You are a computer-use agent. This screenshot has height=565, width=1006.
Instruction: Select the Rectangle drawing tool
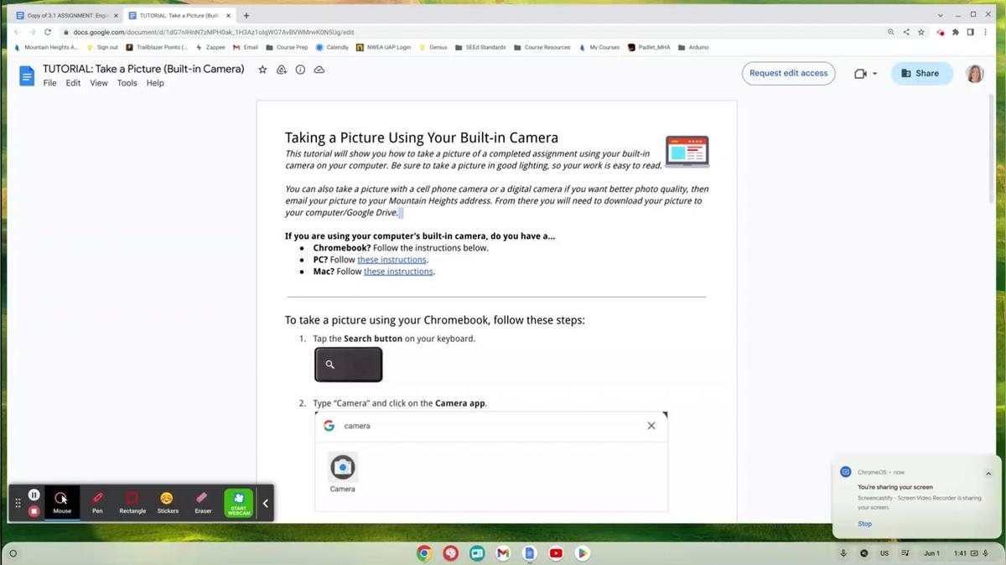click(132, 502)
